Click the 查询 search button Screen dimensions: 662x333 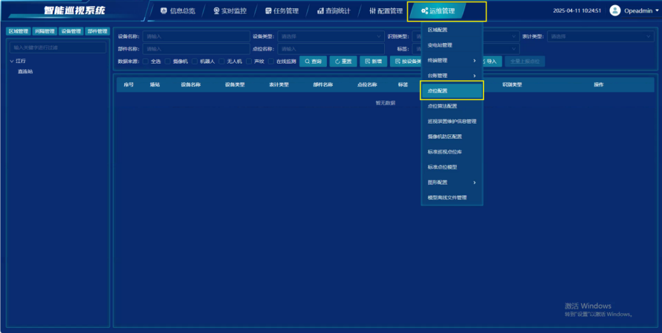(313, 62)
